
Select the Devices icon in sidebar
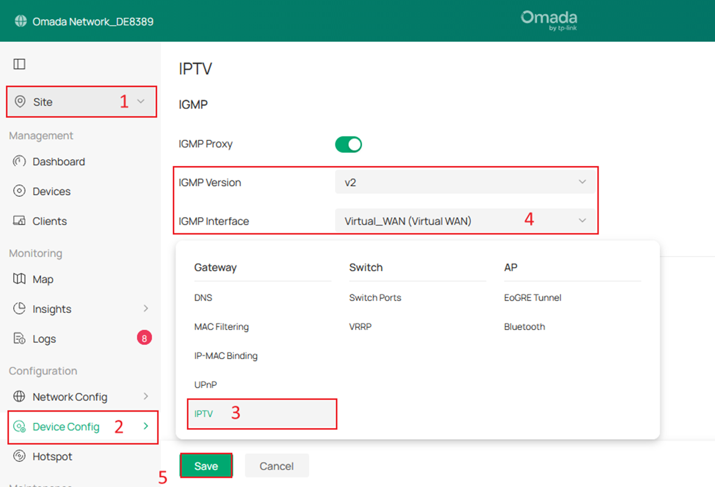click(x=19, y=191)
